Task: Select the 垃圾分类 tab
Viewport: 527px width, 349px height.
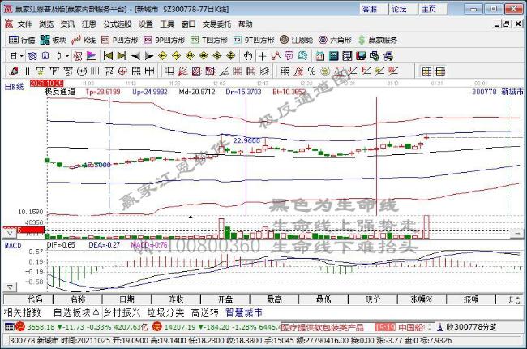Action: point(165,312)
